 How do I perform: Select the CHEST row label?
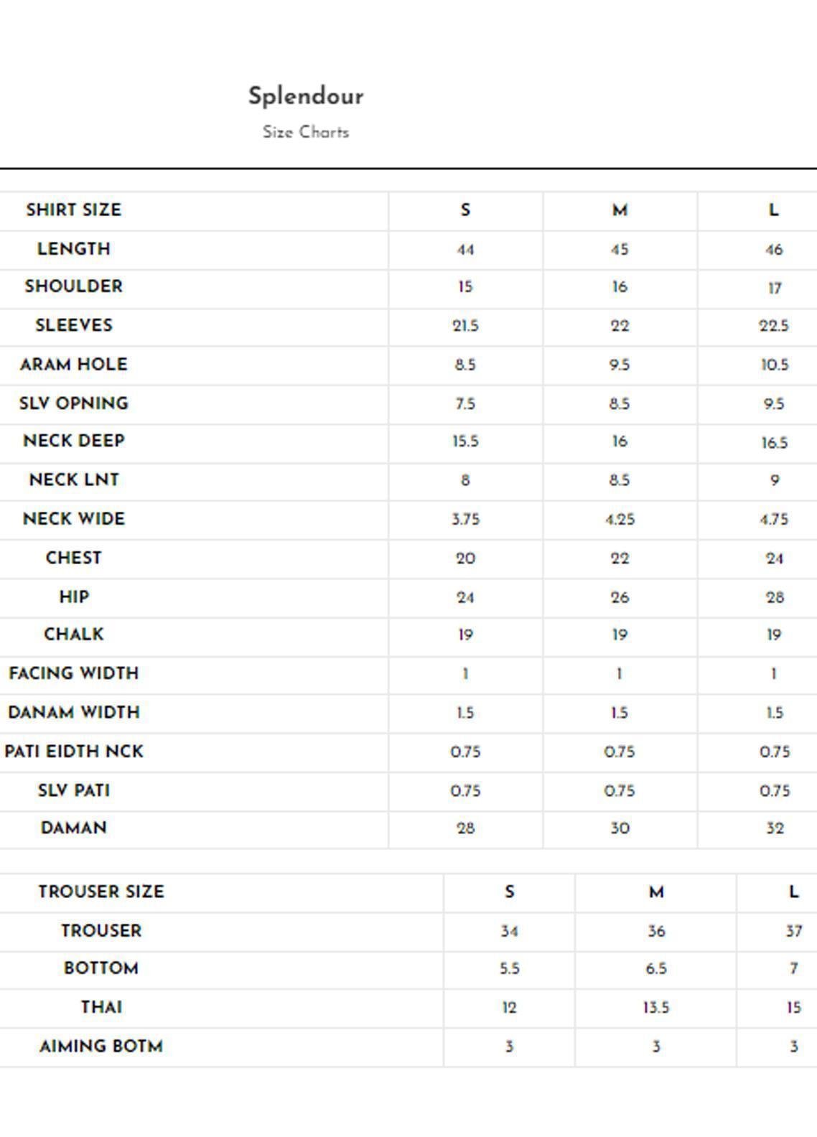[74, 558]
